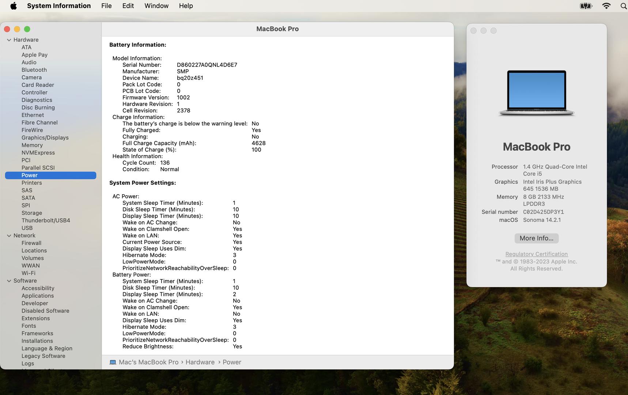Open the File menu

[106, 6]
